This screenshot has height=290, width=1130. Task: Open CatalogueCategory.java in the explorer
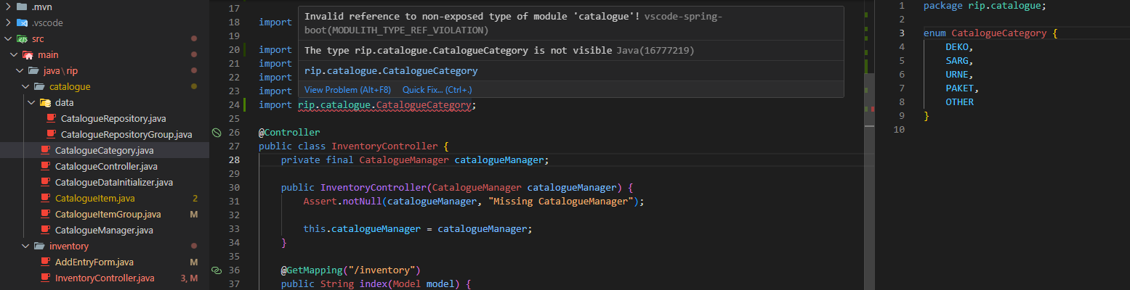(x=104, y=150)
